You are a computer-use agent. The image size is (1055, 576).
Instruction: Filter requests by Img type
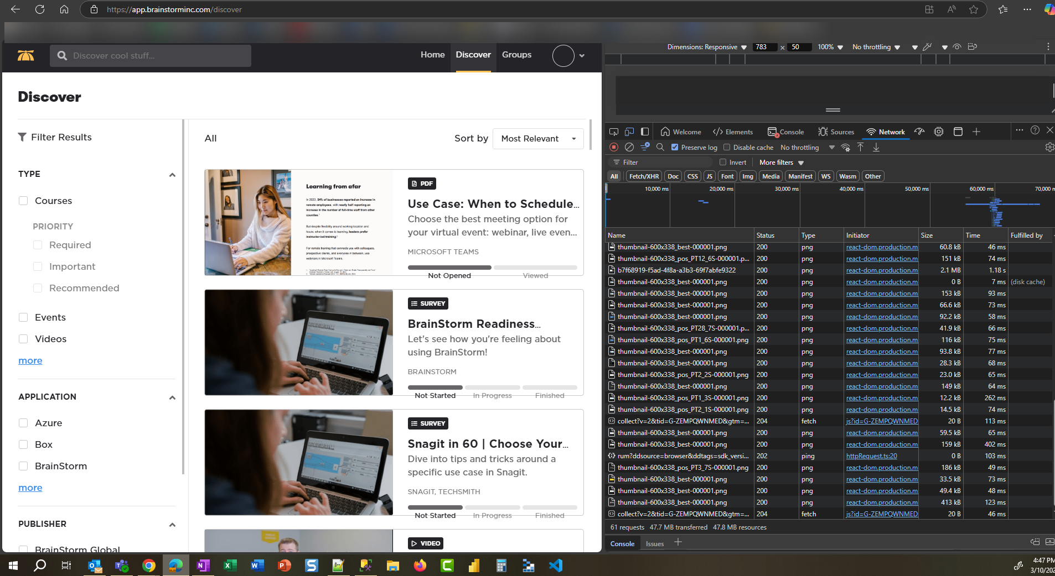pos(748,176)
